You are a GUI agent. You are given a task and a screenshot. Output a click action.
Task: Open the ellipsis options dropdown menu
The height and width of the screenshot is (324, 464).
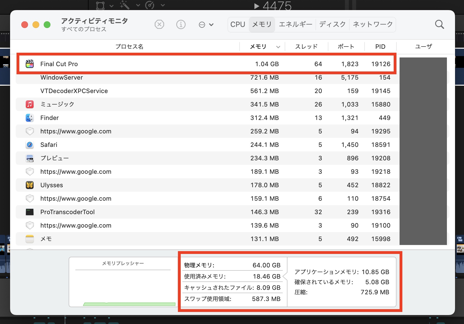click(206, 25)
